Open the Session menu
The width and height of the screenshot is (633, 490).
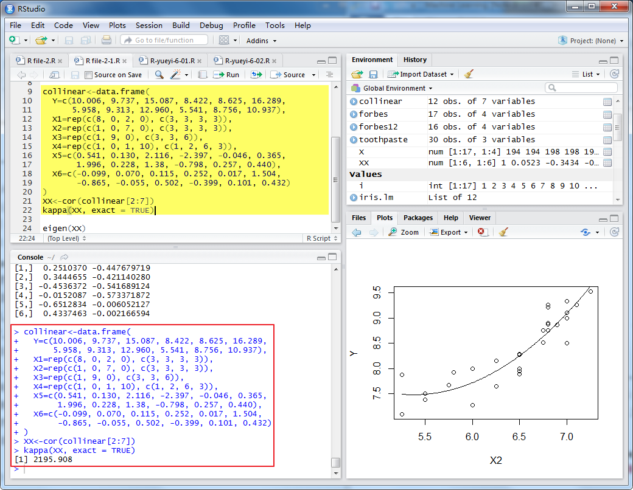click(x=149, y=25)
